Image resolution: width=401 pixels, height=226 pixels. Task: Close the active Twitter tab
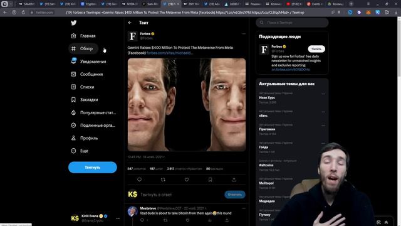click(x=178, y=4)
